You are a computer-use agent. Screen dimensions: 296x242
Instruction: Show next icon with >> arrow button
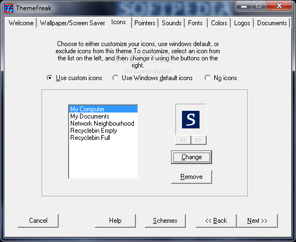coord(198,140)
